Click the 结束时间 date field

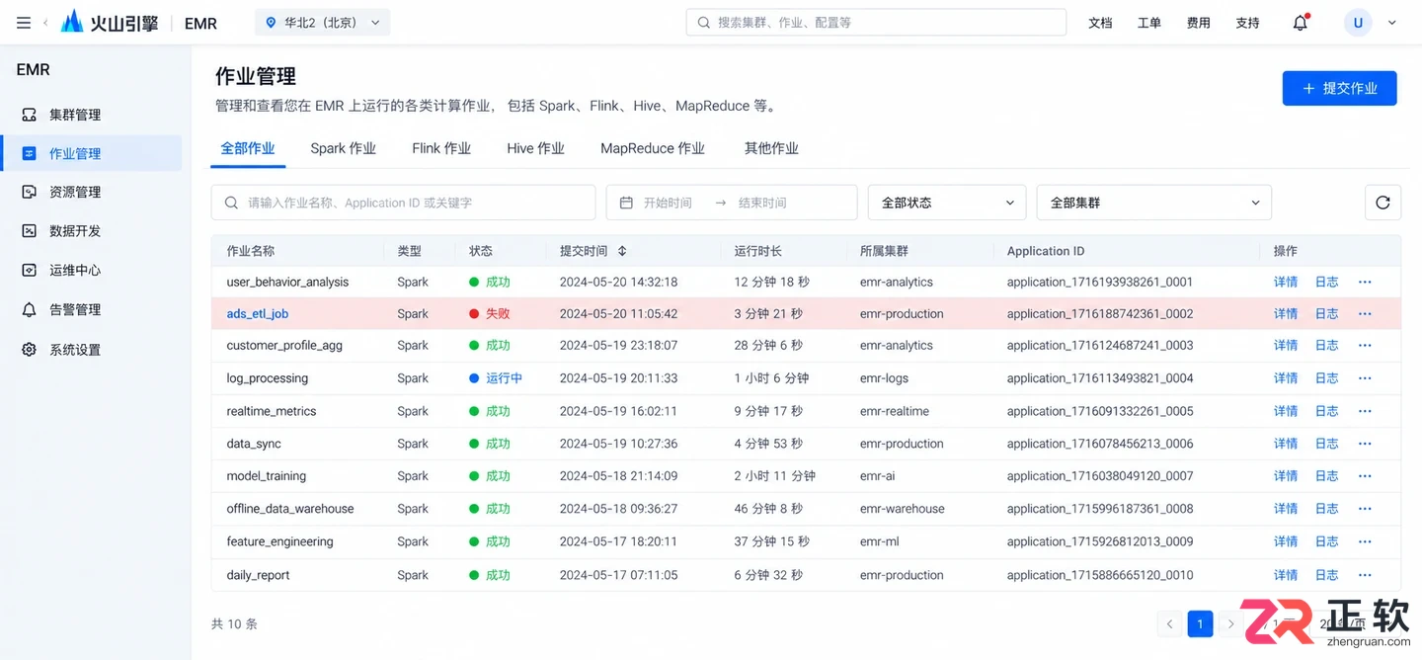click(762, 203)
